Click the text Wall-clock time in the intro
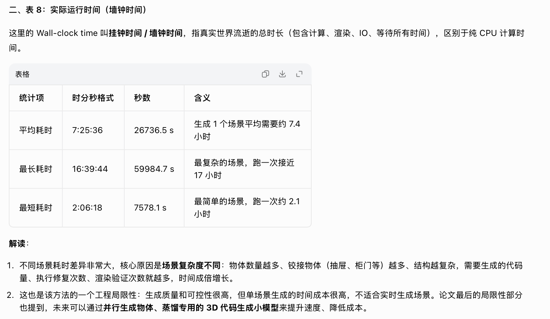 pyautogui.click(x=67, y=33)
